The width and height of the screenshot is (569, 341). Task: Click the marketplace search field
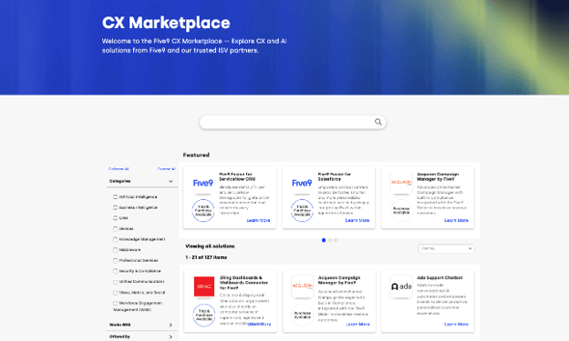[x=293, y=122]
